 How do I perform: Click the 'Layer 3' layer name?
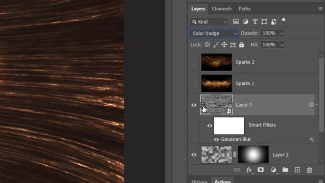(244, 105)
